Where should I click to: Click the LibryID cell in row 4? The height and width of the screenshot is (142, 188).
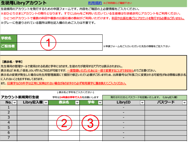click(123, 123)
